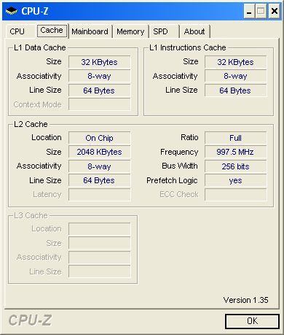The image size is (284, 335).
Task: Click the 'ECC Check' label
Action: (x=179, y=194)
